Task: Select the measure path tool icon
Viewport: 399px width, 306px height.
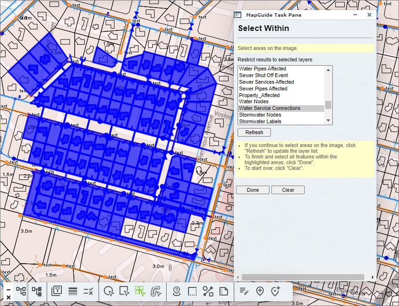Action: pos(208,291)
